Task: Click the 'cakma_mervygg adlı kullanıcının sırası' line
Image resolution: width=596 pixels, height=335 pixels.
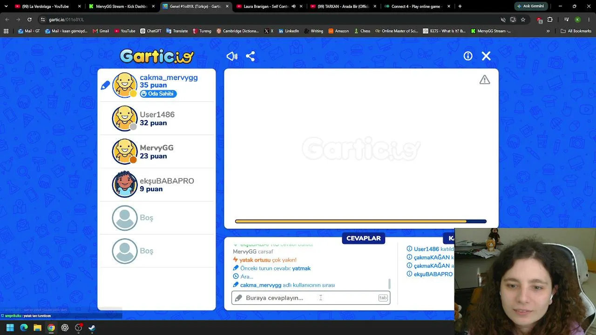Action: [284, 285]
